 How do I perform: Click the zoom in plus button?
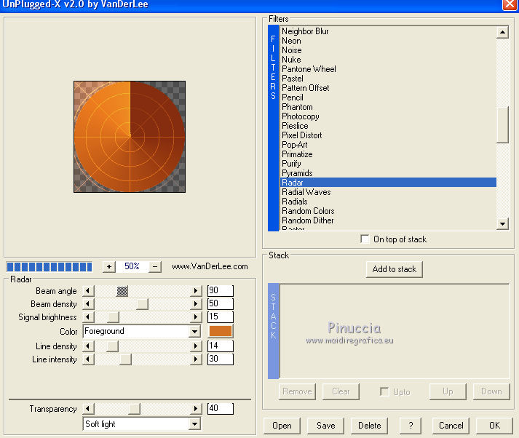(x=109, y=266)
